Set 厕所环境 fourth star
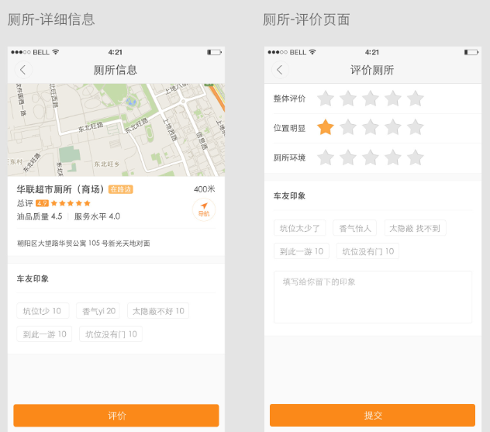The height and width of the screenshot is (432, 490). 393,157
